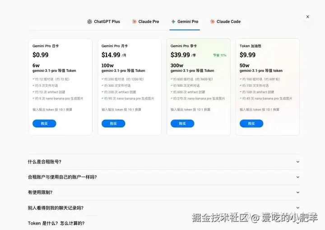
Task: Click the $14.99 /月 price
Action: (114, 55)
